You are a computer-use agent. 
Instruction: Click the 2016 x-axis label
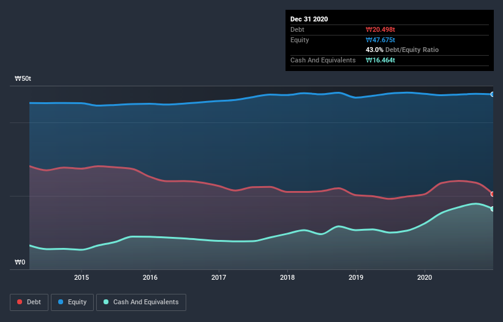coord(150,277)
